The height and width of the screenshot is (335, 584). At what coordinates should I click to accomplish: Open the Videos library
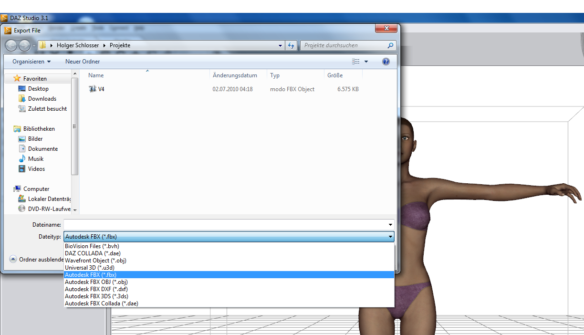[36, 169]
